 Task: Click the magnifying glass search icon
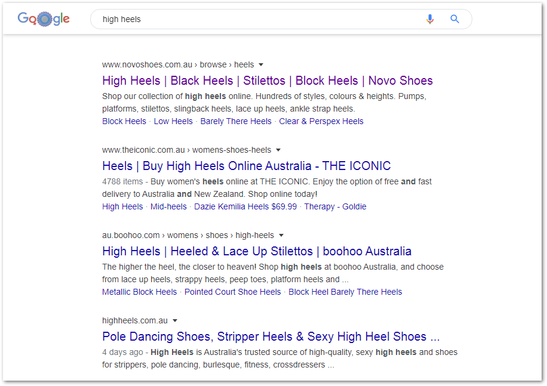[454, 19]
